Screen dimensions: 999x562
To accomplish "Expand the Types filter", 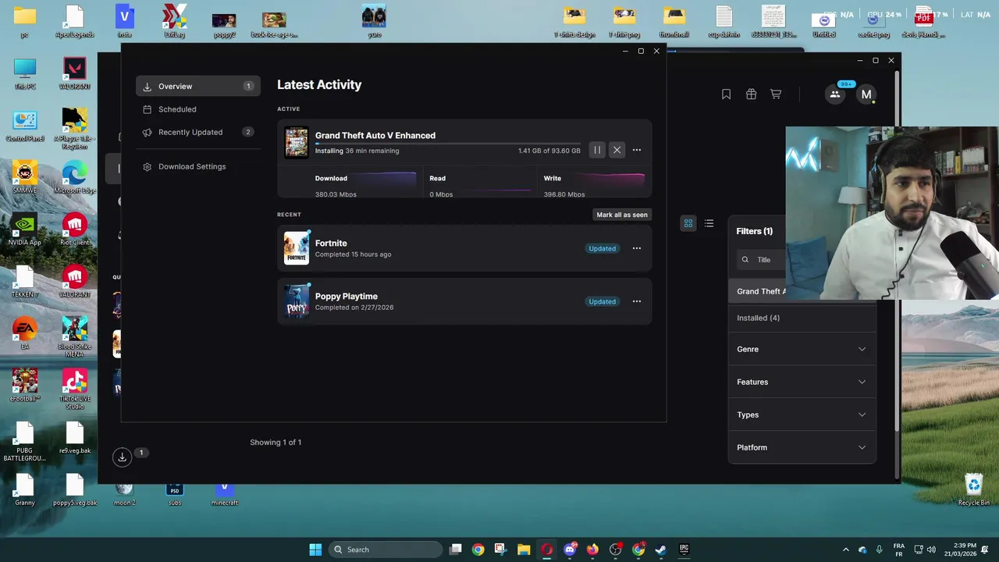I will (x=802, y=414).
